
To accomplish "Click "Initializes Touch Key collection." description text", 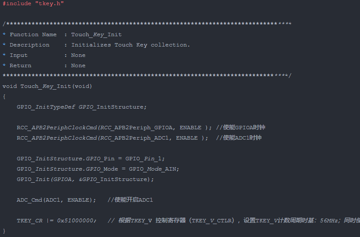I will (x=130, y=45).
